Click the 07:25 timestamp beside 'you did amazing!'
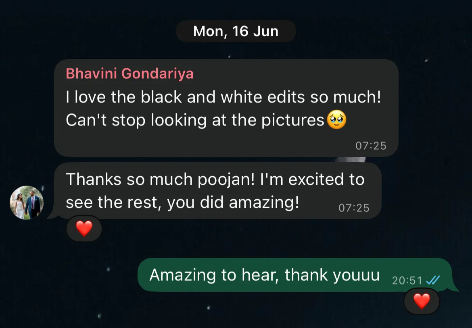 pyautogui.click(x=354, y=208)
